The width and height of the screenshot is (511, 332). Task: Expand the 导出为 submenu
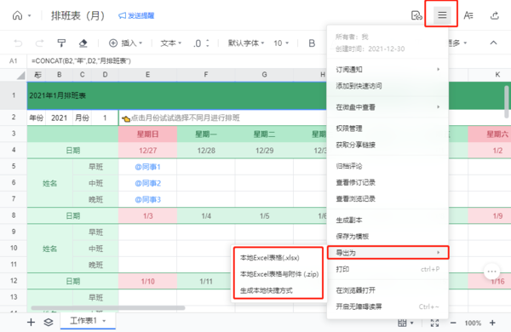click(388, 253)
